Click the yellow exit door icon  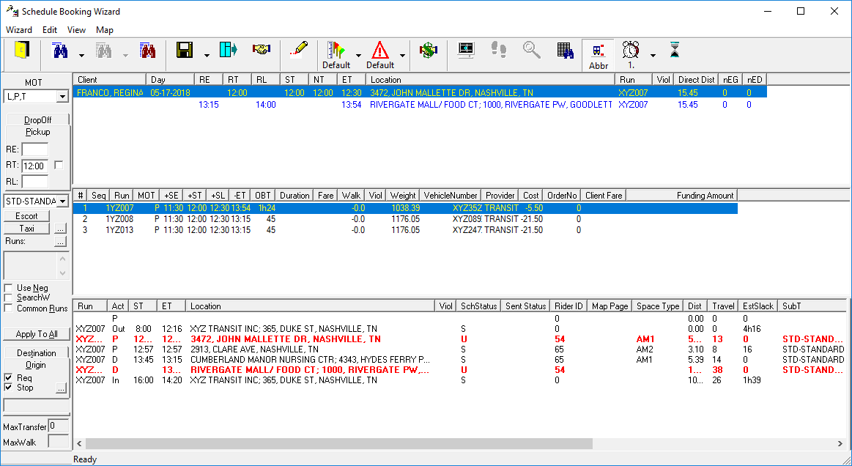coord(22,51)
